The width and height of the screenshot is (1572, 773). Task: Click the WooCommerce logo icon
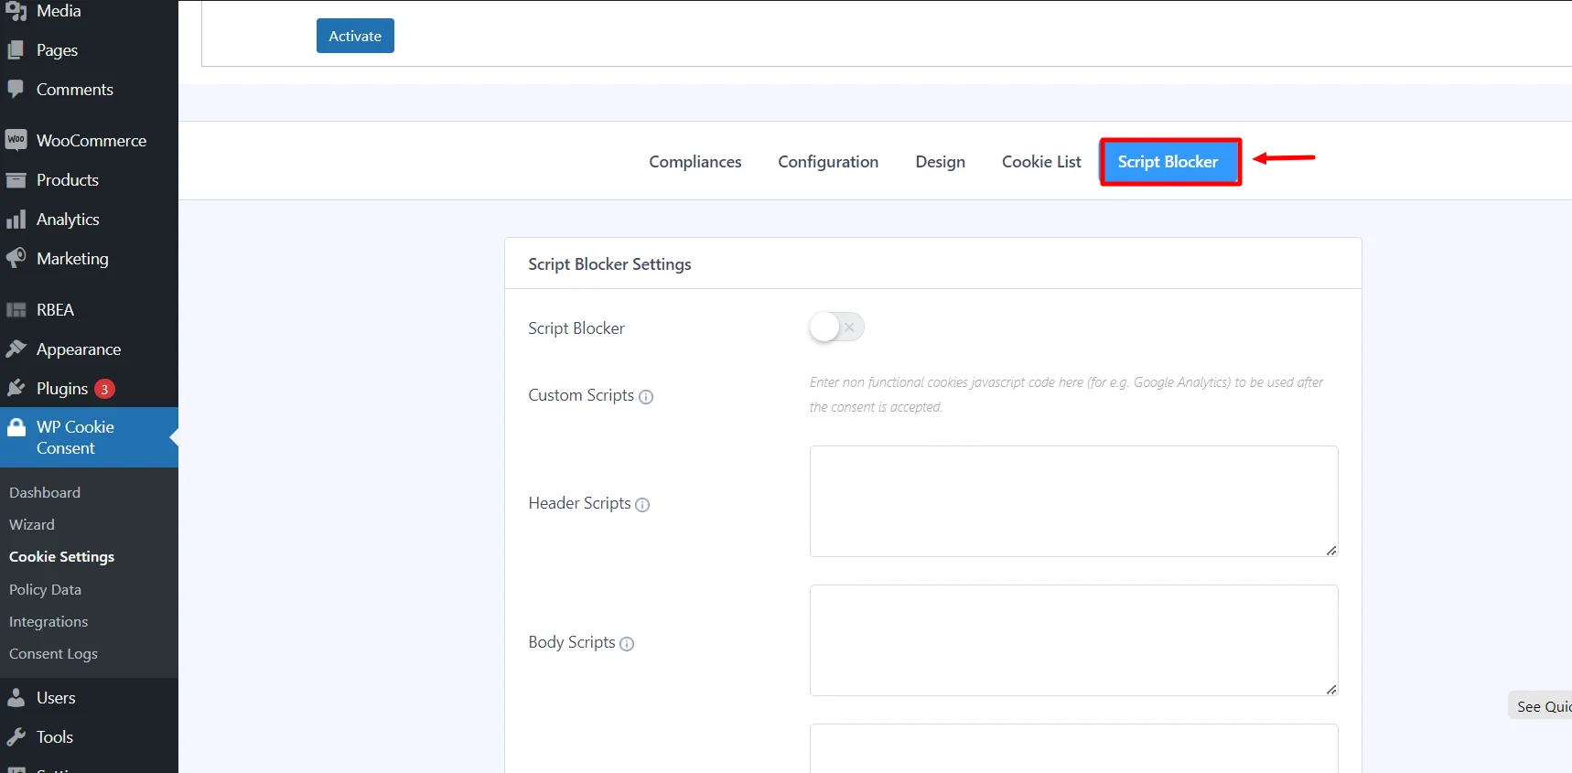click(16, 140)
